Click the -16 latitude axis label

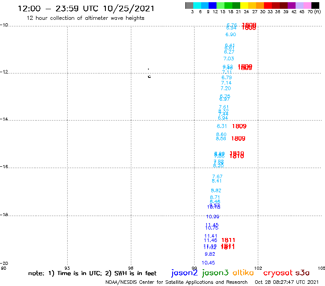[4, 167]
